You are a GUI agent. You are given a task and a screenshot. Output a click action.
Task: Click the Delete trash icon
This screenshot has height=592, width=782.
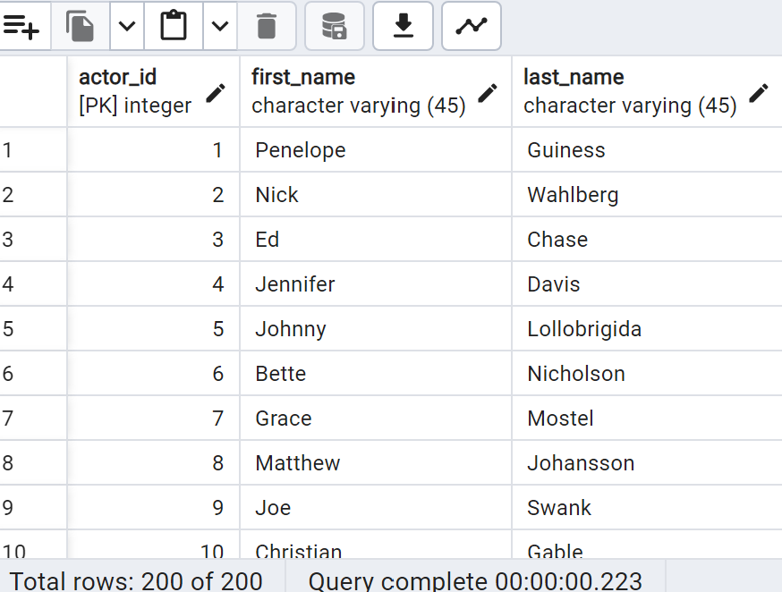(x=267, y=26)
